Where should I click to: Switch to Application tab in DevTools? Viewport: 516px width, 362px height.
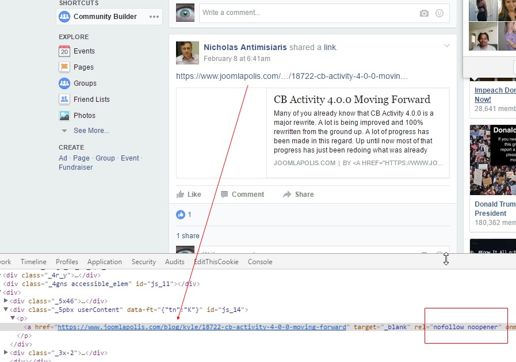(x=105, y=262)
